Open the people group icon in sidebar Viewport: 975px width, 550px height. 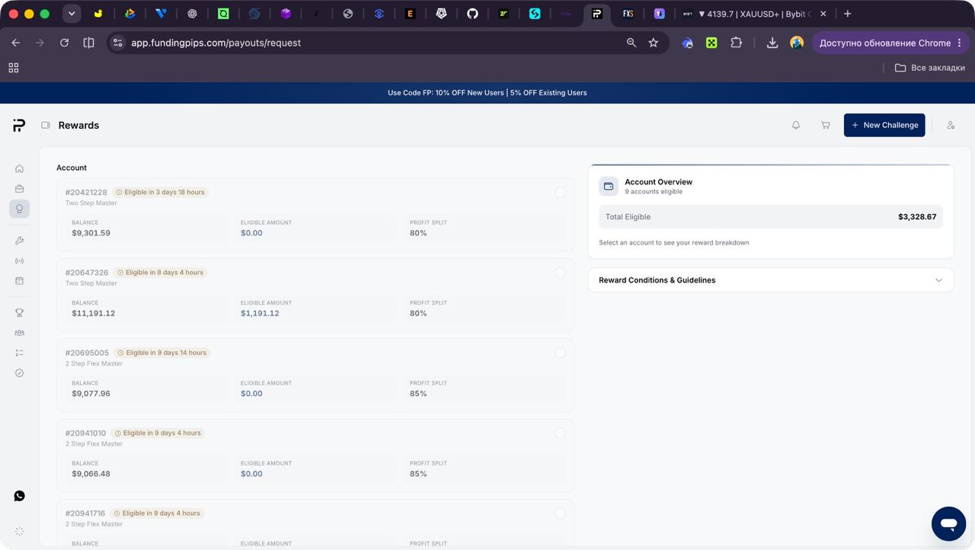tap(19, 333)
